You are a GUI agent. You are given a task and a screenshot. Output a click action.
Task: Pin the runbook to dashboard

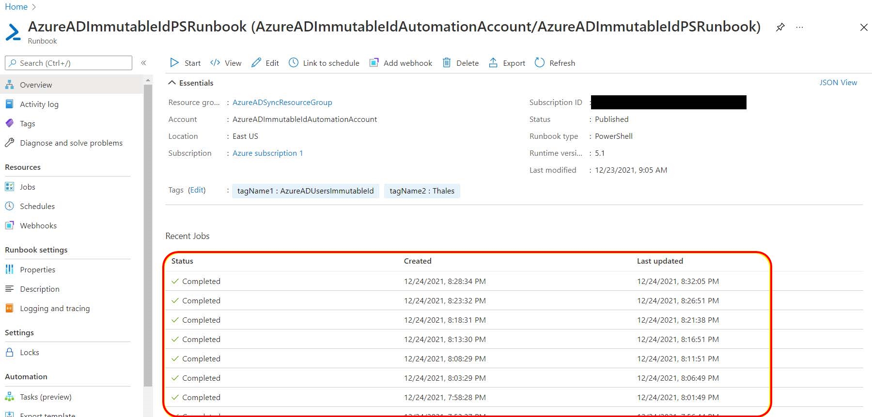point(780,28)
